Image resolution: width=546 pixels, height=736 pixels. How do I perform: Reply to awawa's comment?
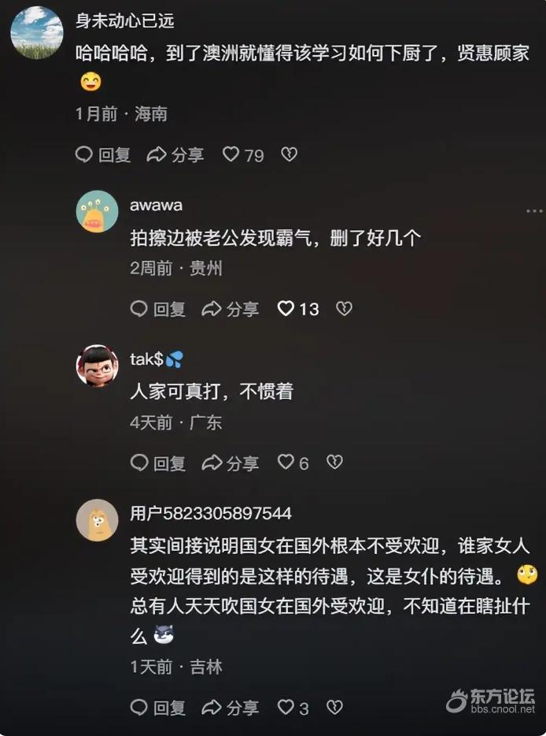[x=158, y=309]
